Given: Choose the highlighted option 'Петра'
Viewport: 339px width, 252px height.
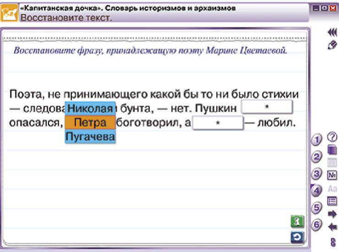Looking at the screenshot, I should (x=90, y=122).
